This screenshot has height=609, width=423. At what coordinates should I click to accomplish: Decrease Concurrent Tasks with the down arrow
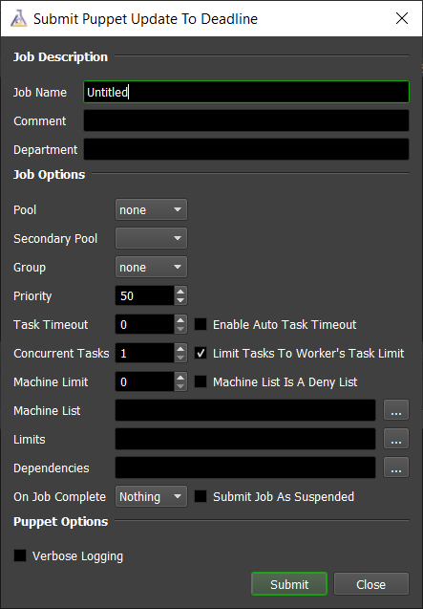pyautogui.click(x=180, y=359)
